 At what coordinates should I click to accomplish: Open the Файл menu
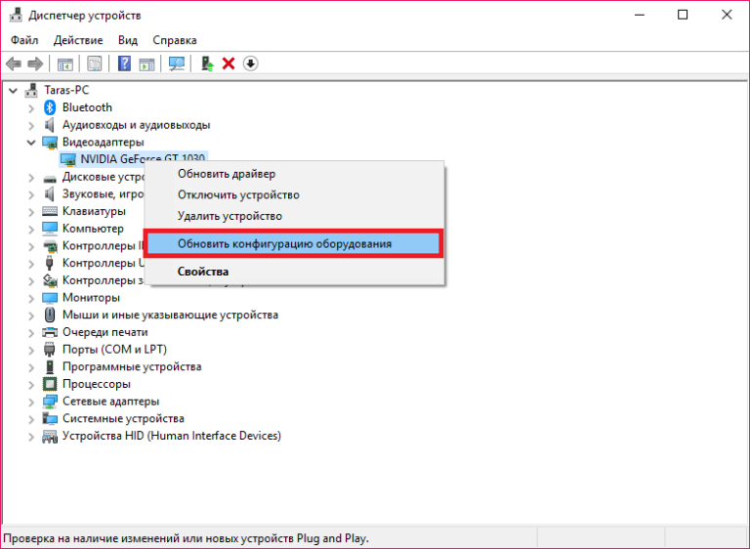pos(24,40)
